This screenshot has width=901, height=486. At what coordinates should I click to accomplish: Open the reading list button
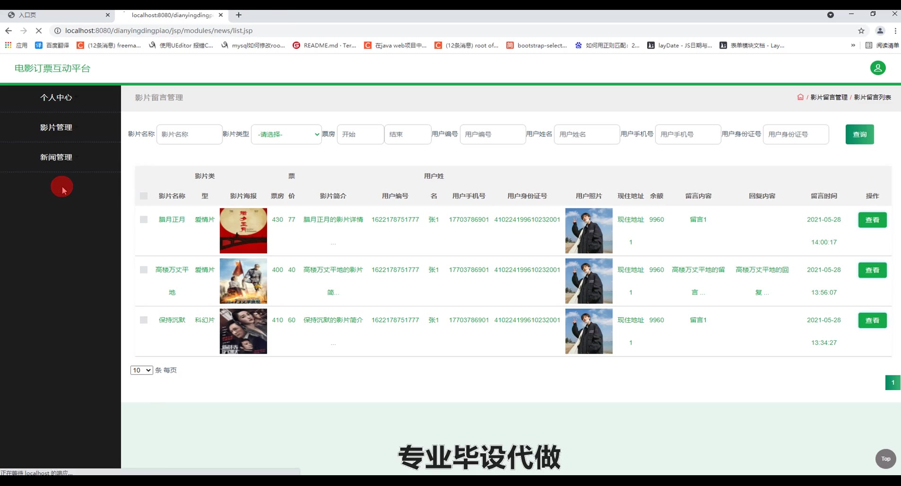point(882,45)
